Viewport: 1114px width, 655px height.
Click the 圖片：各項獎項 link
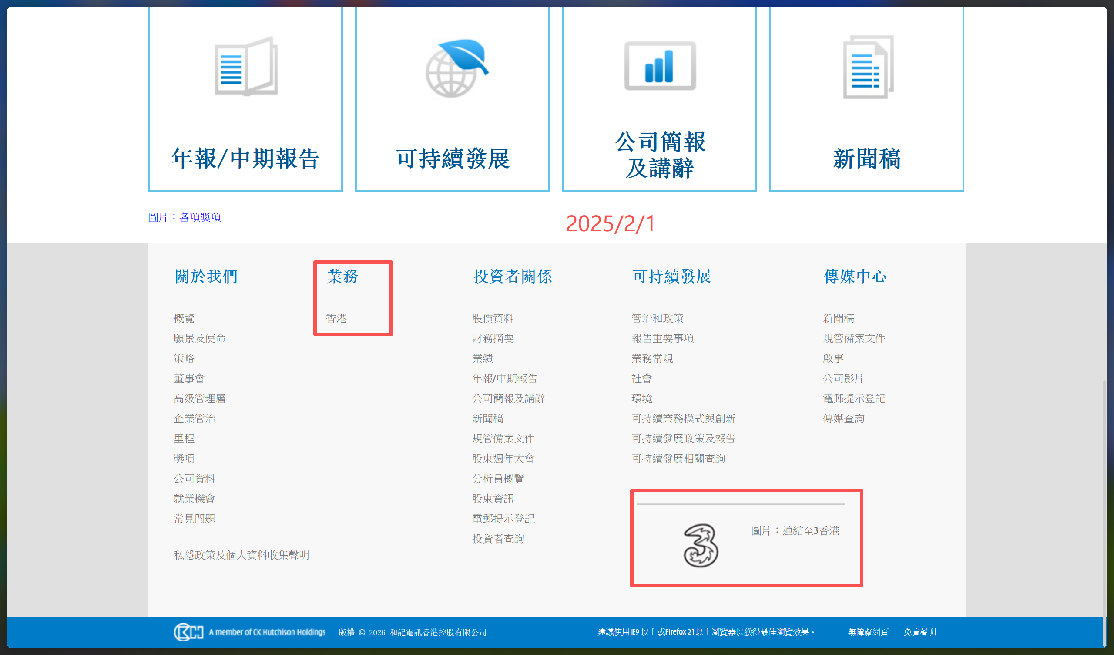coord(185,217)
